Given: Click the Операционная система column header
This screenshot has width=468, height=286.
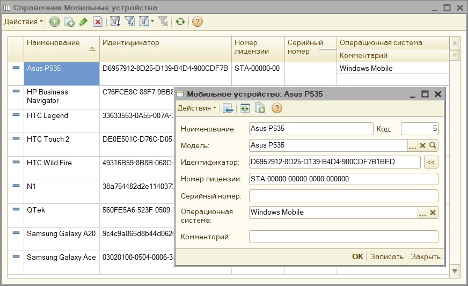Looking at the screenshot, I should (x=393, y=43).
